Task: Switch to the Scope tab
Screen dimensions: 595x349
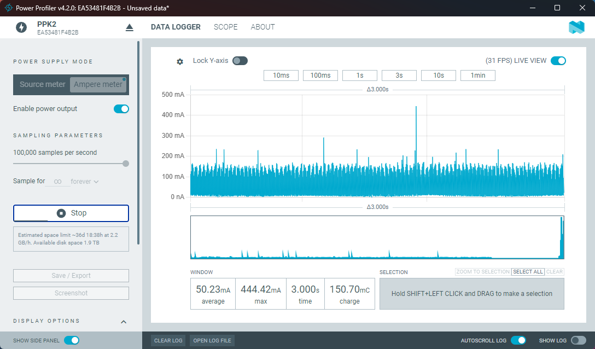Action: pyautogui.click(x=225, y=27)
